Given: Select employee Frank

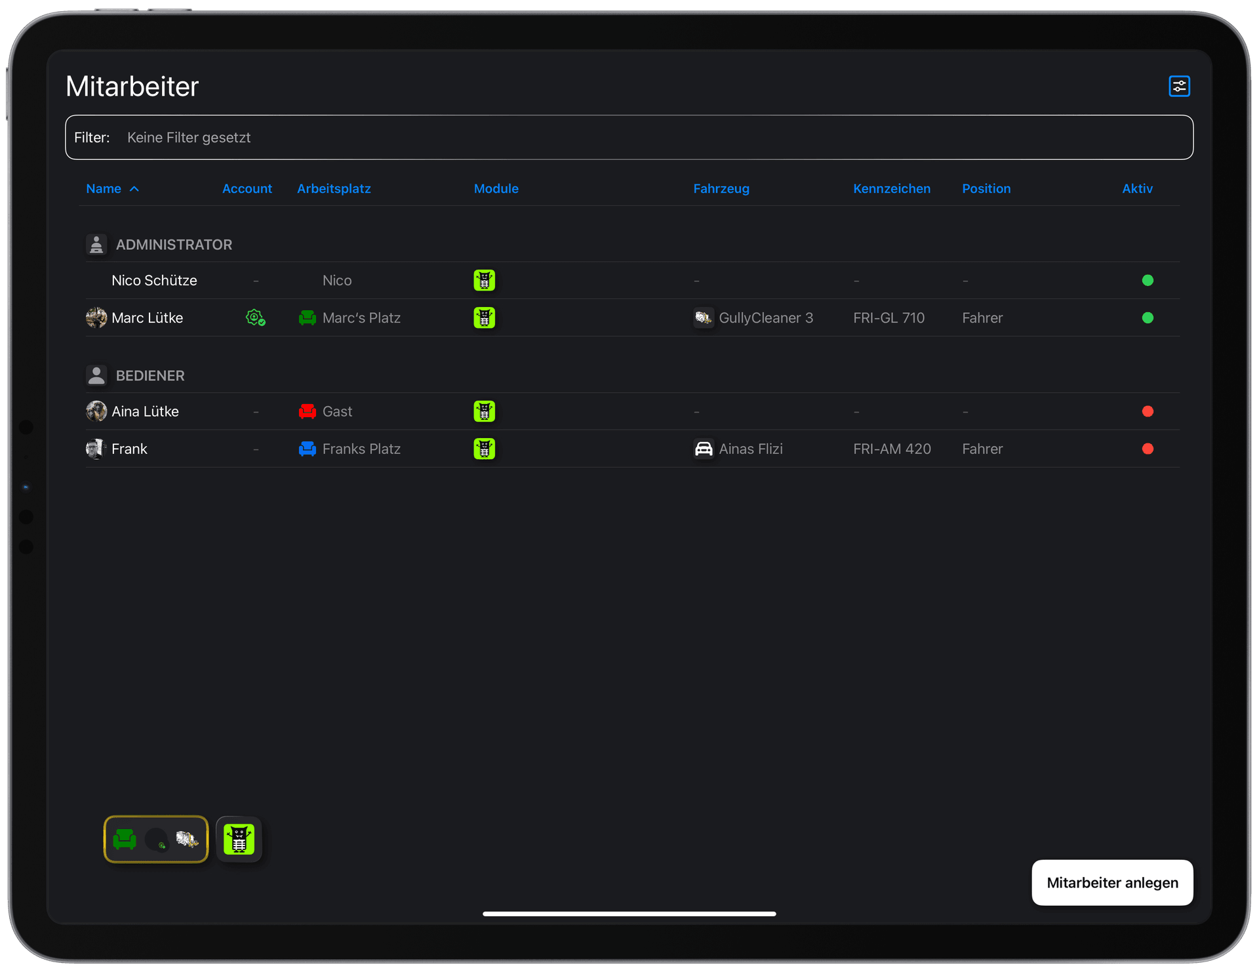Looking at the screenshot, I should point(129,449).
